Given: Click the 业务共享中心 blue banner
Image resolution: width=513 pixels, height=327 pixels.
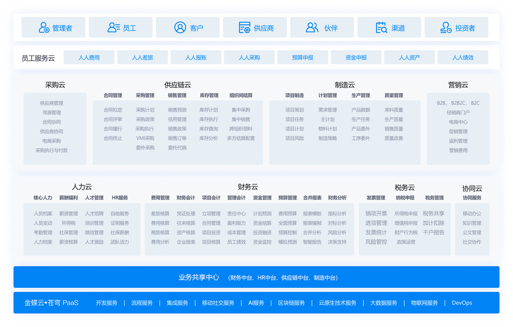Looking at the screenshot, I should coord(256,277).
